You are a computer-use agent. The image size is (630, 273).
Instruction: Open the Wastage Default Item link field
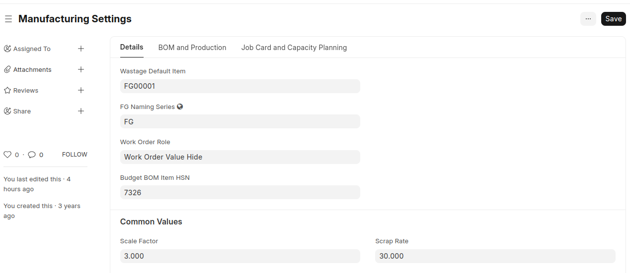(240, 86)
